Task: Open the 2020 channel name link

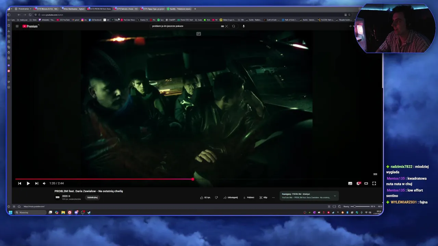Action: point(65,196)
